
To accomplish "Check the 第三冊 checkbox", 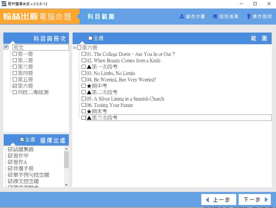I will point(15,66).
